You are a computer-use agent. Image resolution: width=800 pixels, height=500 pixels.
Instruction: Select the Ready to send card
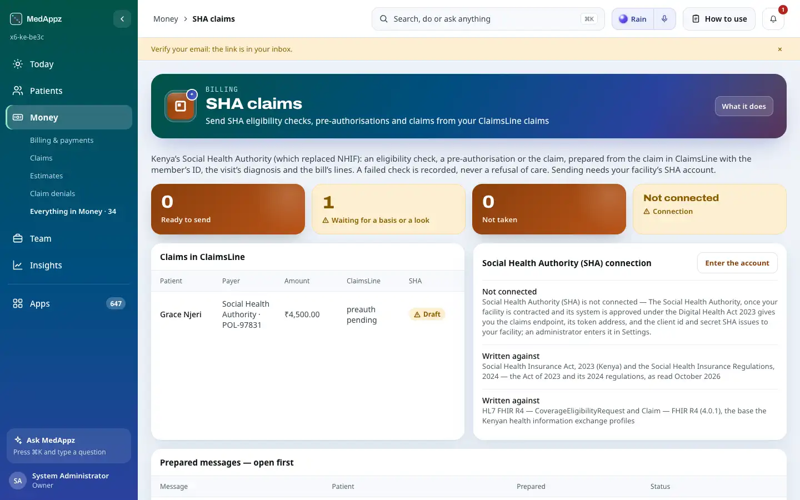(228, 209)
